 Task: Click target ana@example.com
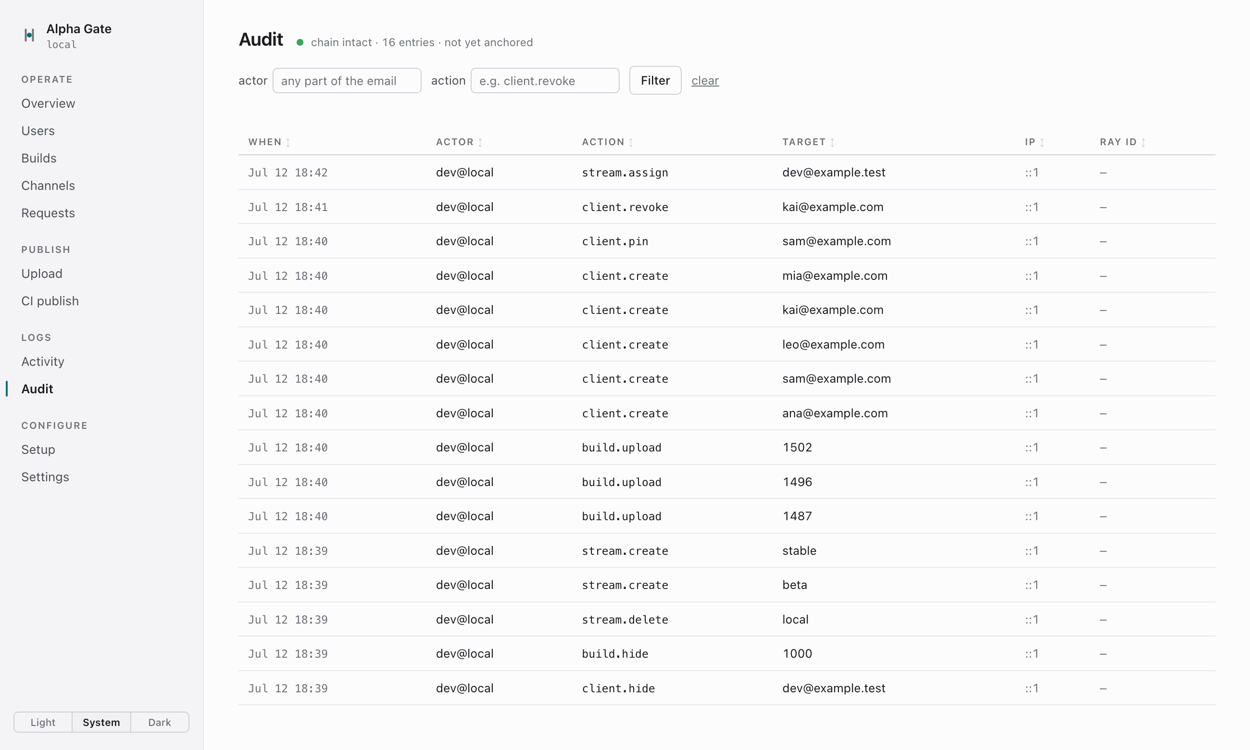pyautogui.click(x=835, y=413)
